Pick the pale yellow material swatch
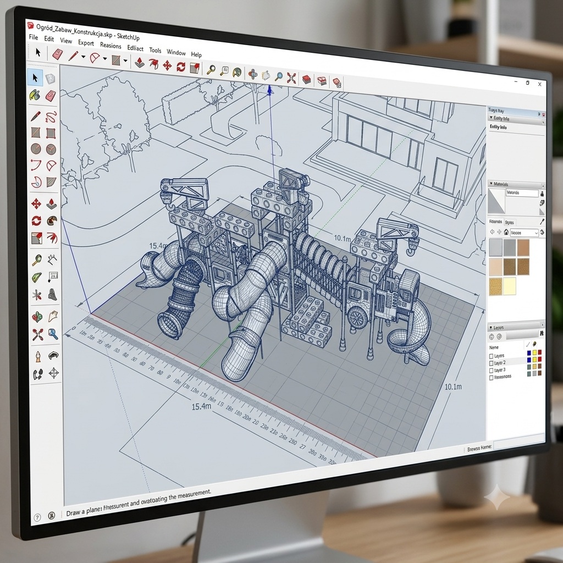Screen dimensions: 563x563 pos(509,286)
